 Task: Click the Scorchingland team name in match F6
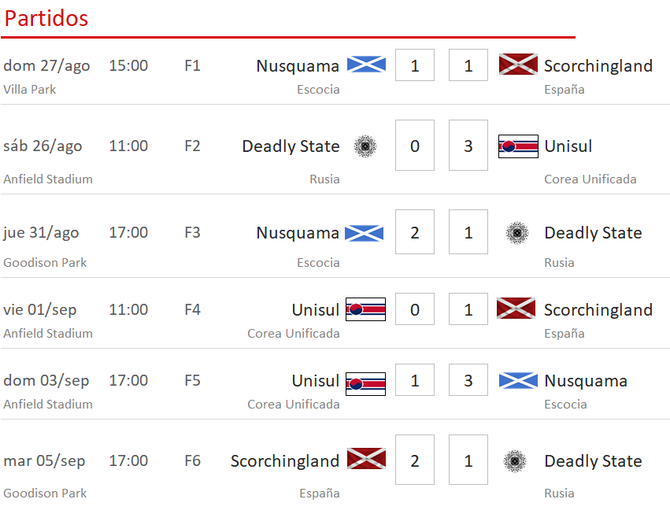[284, 461]
